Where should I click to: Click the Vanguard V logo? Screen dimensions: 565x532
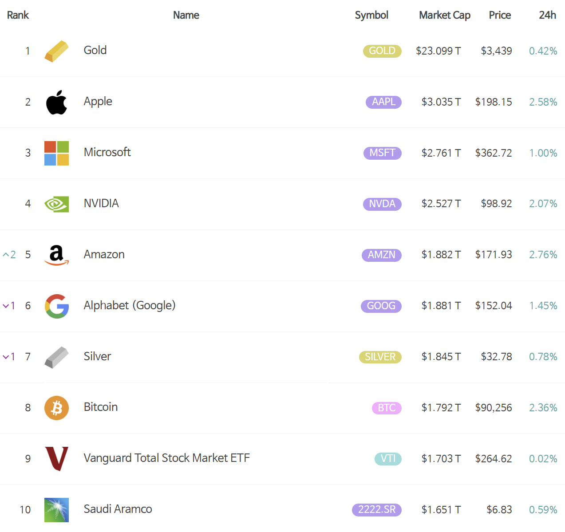pyautogui.click(x=56, y=458)
